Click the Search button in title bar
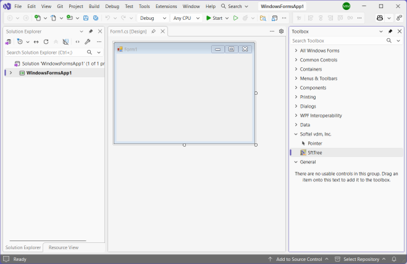This screenshot has height=264, width=407. (x=235, y=6)
